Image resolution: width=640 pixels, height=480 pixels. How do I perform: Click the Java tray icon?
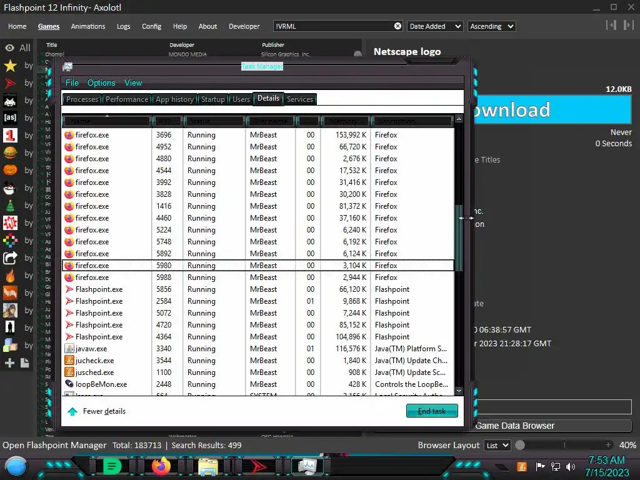522,466
